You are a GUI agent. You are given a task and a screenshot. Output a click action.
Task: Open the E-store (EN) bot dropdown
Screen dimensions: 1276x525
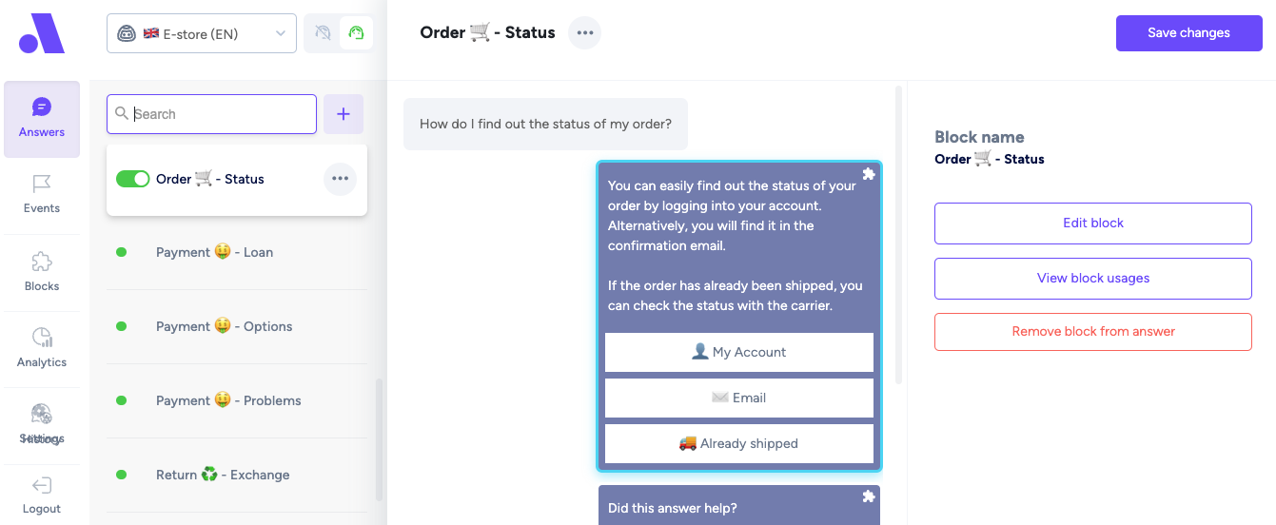click(202, 33)
